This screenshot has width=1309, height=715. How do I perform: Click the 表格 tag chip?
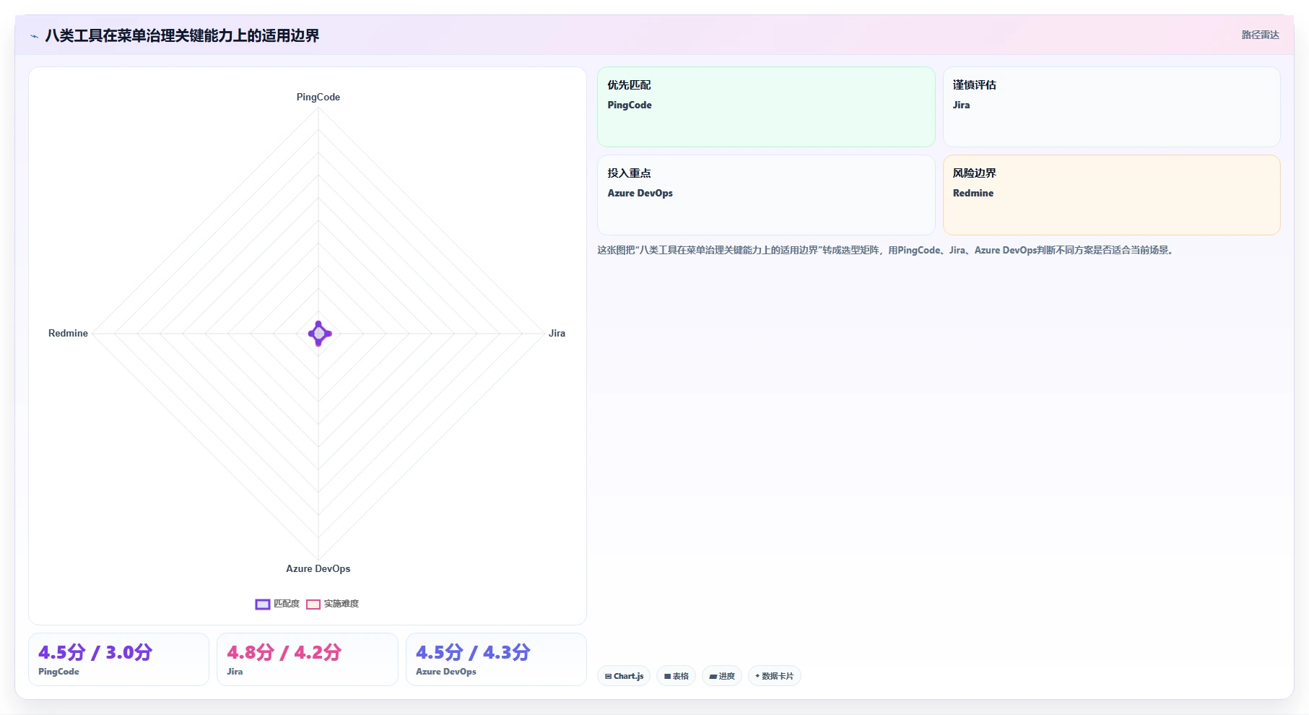tap(676, 676)
